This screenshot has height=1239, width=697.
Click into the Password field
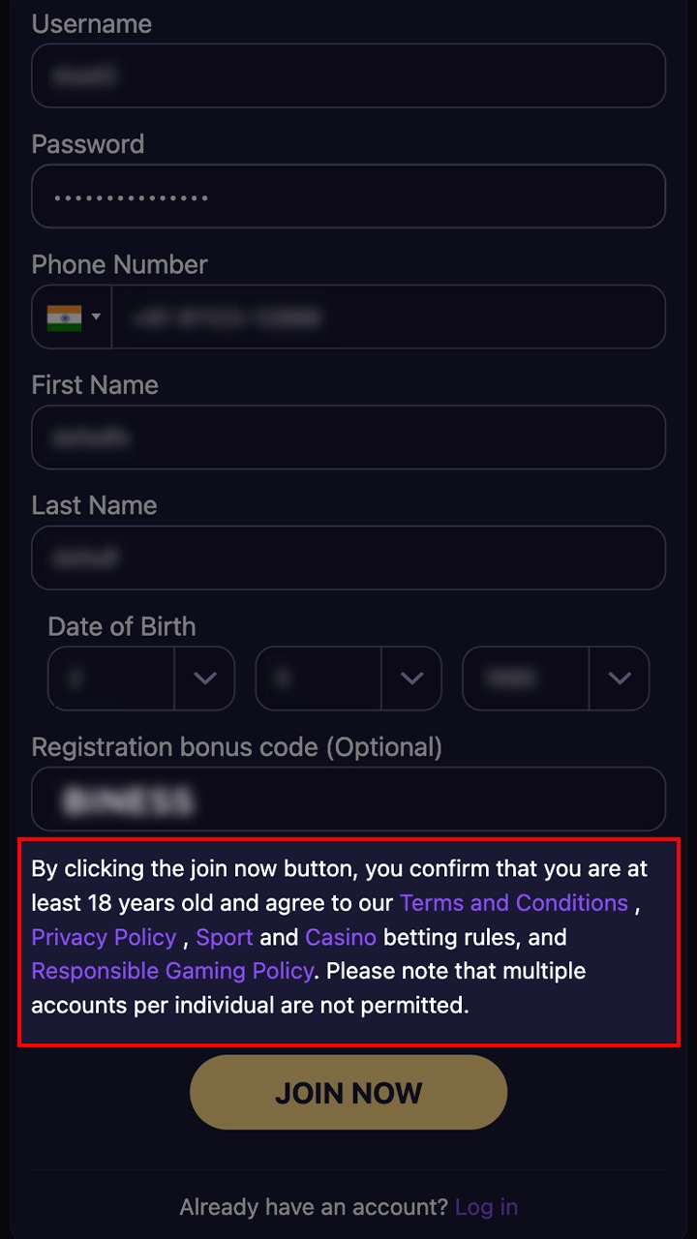(348, 196)
